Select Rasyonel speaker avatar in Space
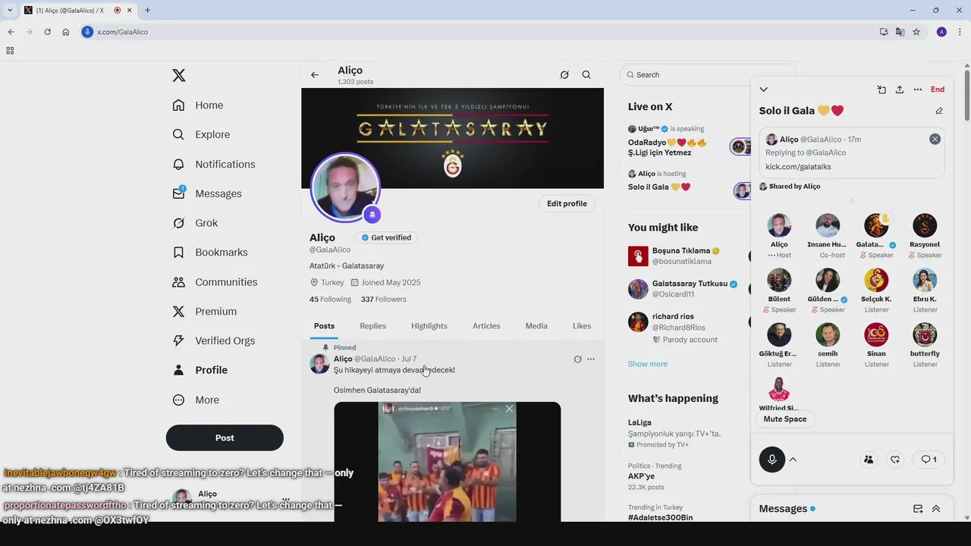This screenshot has height=546, width=971. pos(925,225)
